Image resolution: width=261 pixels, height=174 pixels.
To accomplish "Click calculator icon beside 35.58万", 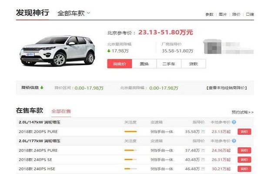I will point(203,132).
